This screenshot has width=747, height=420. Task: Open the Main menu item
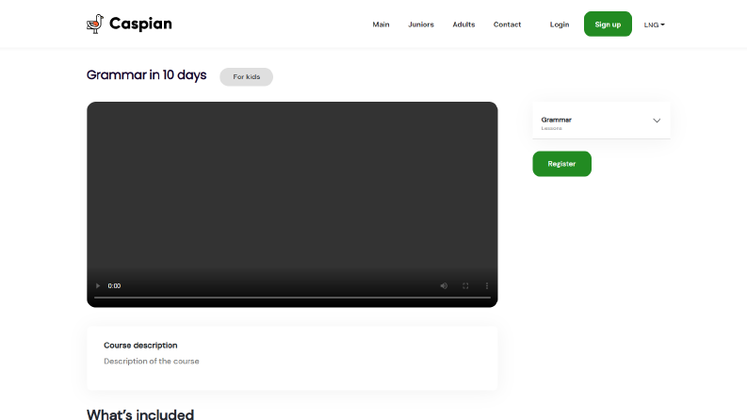pos(381,24)
